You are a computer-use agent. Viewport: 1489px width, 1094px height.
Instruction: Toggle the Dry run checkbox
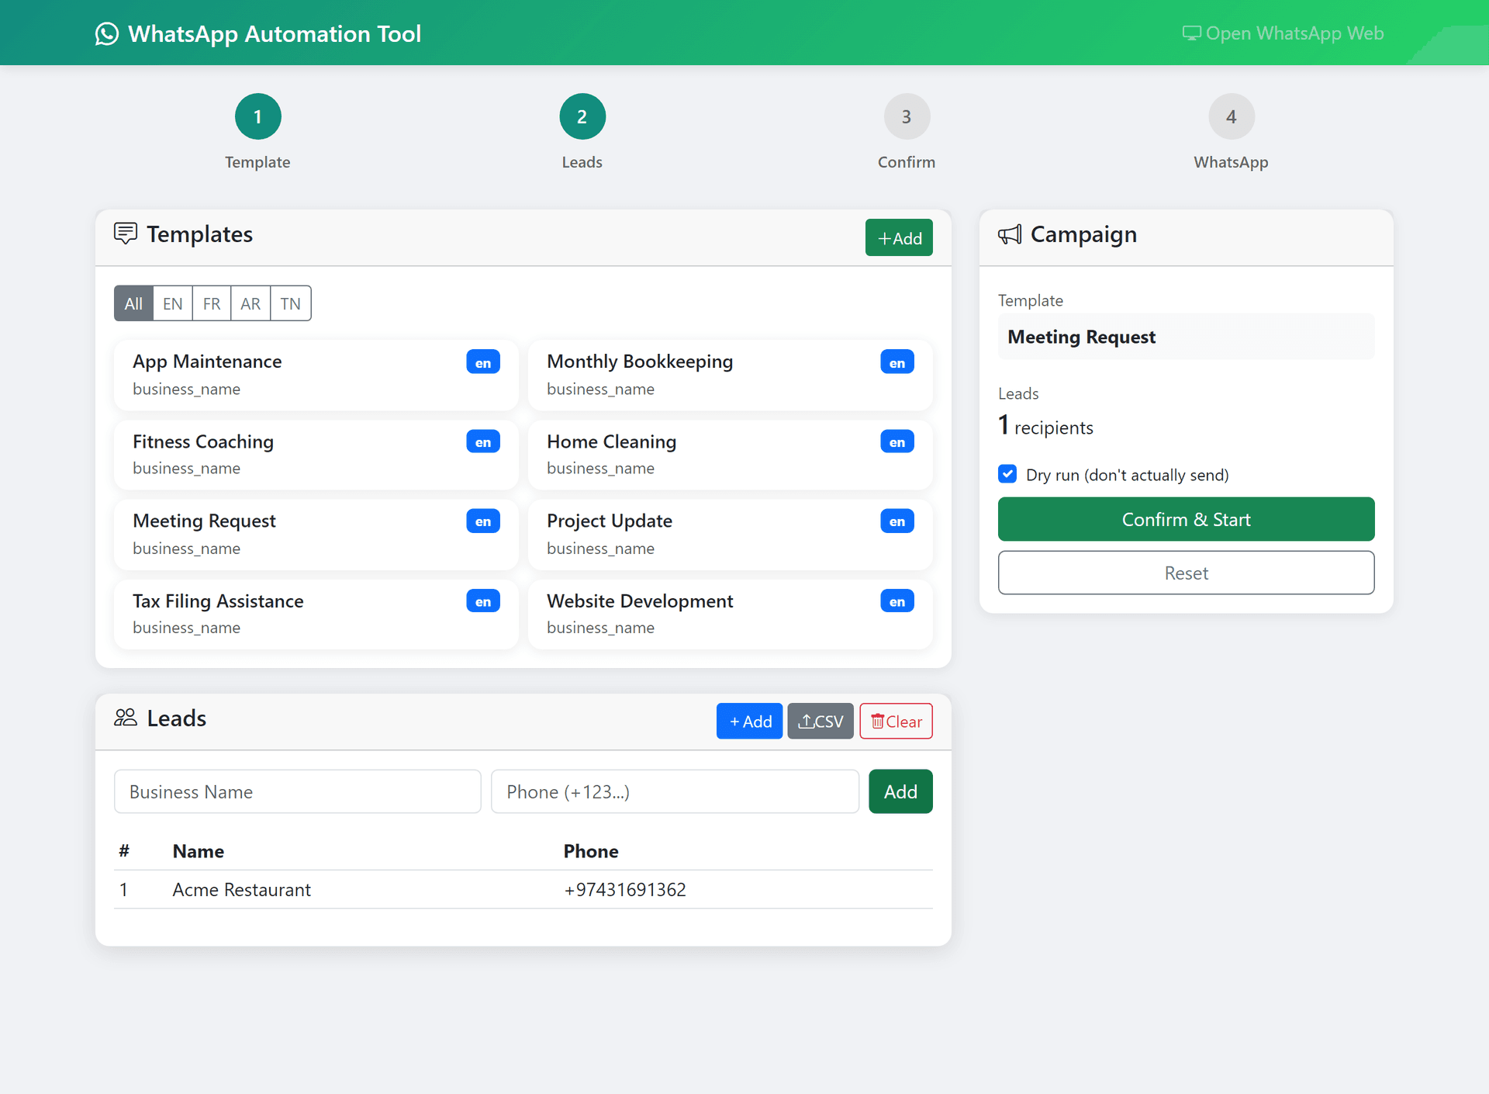click(x=1007, y=474)
